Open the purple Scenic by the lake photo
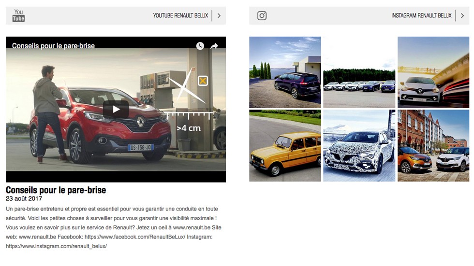 tap(285, 72)
